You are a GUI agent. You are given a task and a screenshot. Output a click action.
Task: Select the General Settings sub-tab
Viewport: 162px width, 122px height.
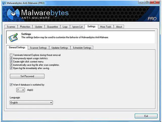click(x=17, y=47)
